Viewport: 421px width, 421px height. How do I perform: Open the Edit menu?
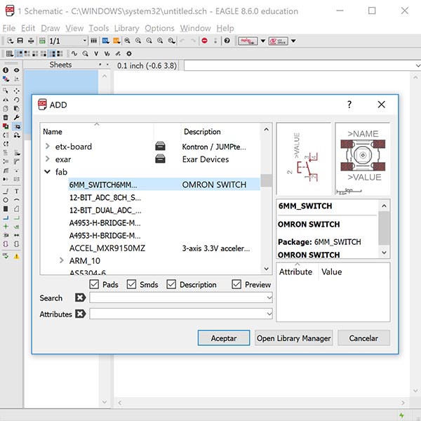click(x=28, y=28)
